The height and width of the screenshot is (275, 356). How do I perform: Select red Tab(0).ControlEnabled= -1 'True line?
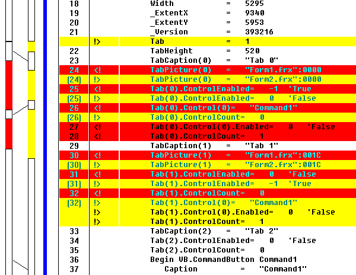(x=238, y=89)
